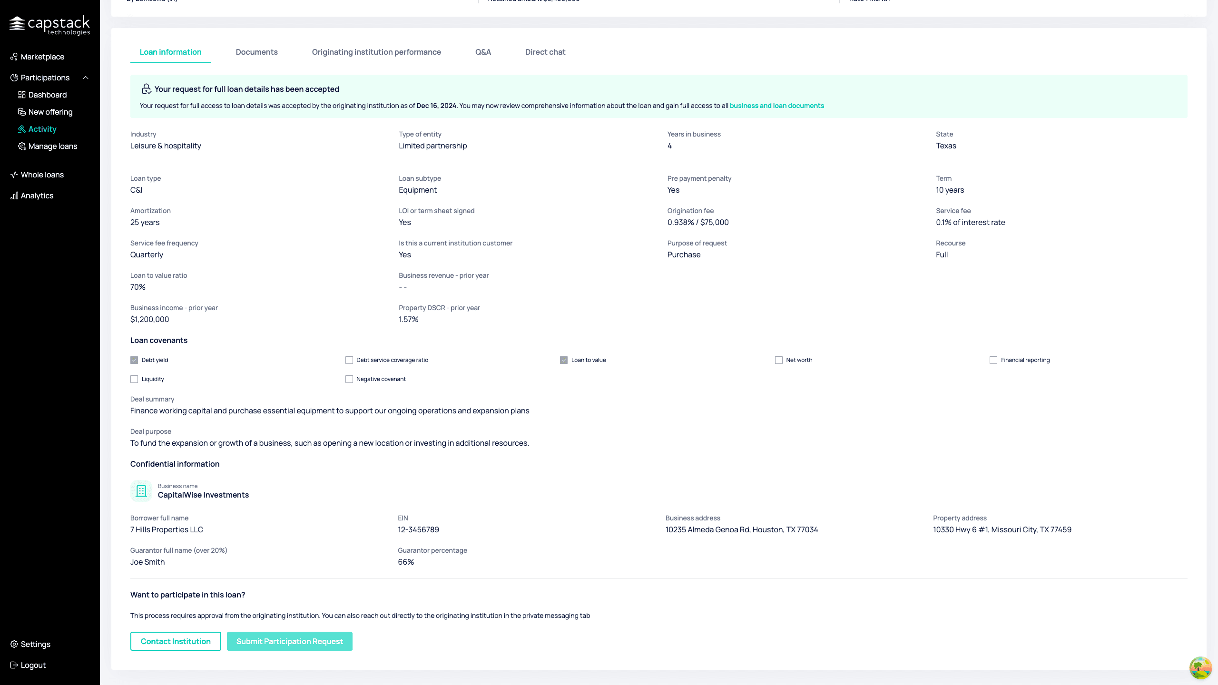1218x685 pixels.
Task: Click the unlocked request accepted icon
Action: click(x=146, y=89)
